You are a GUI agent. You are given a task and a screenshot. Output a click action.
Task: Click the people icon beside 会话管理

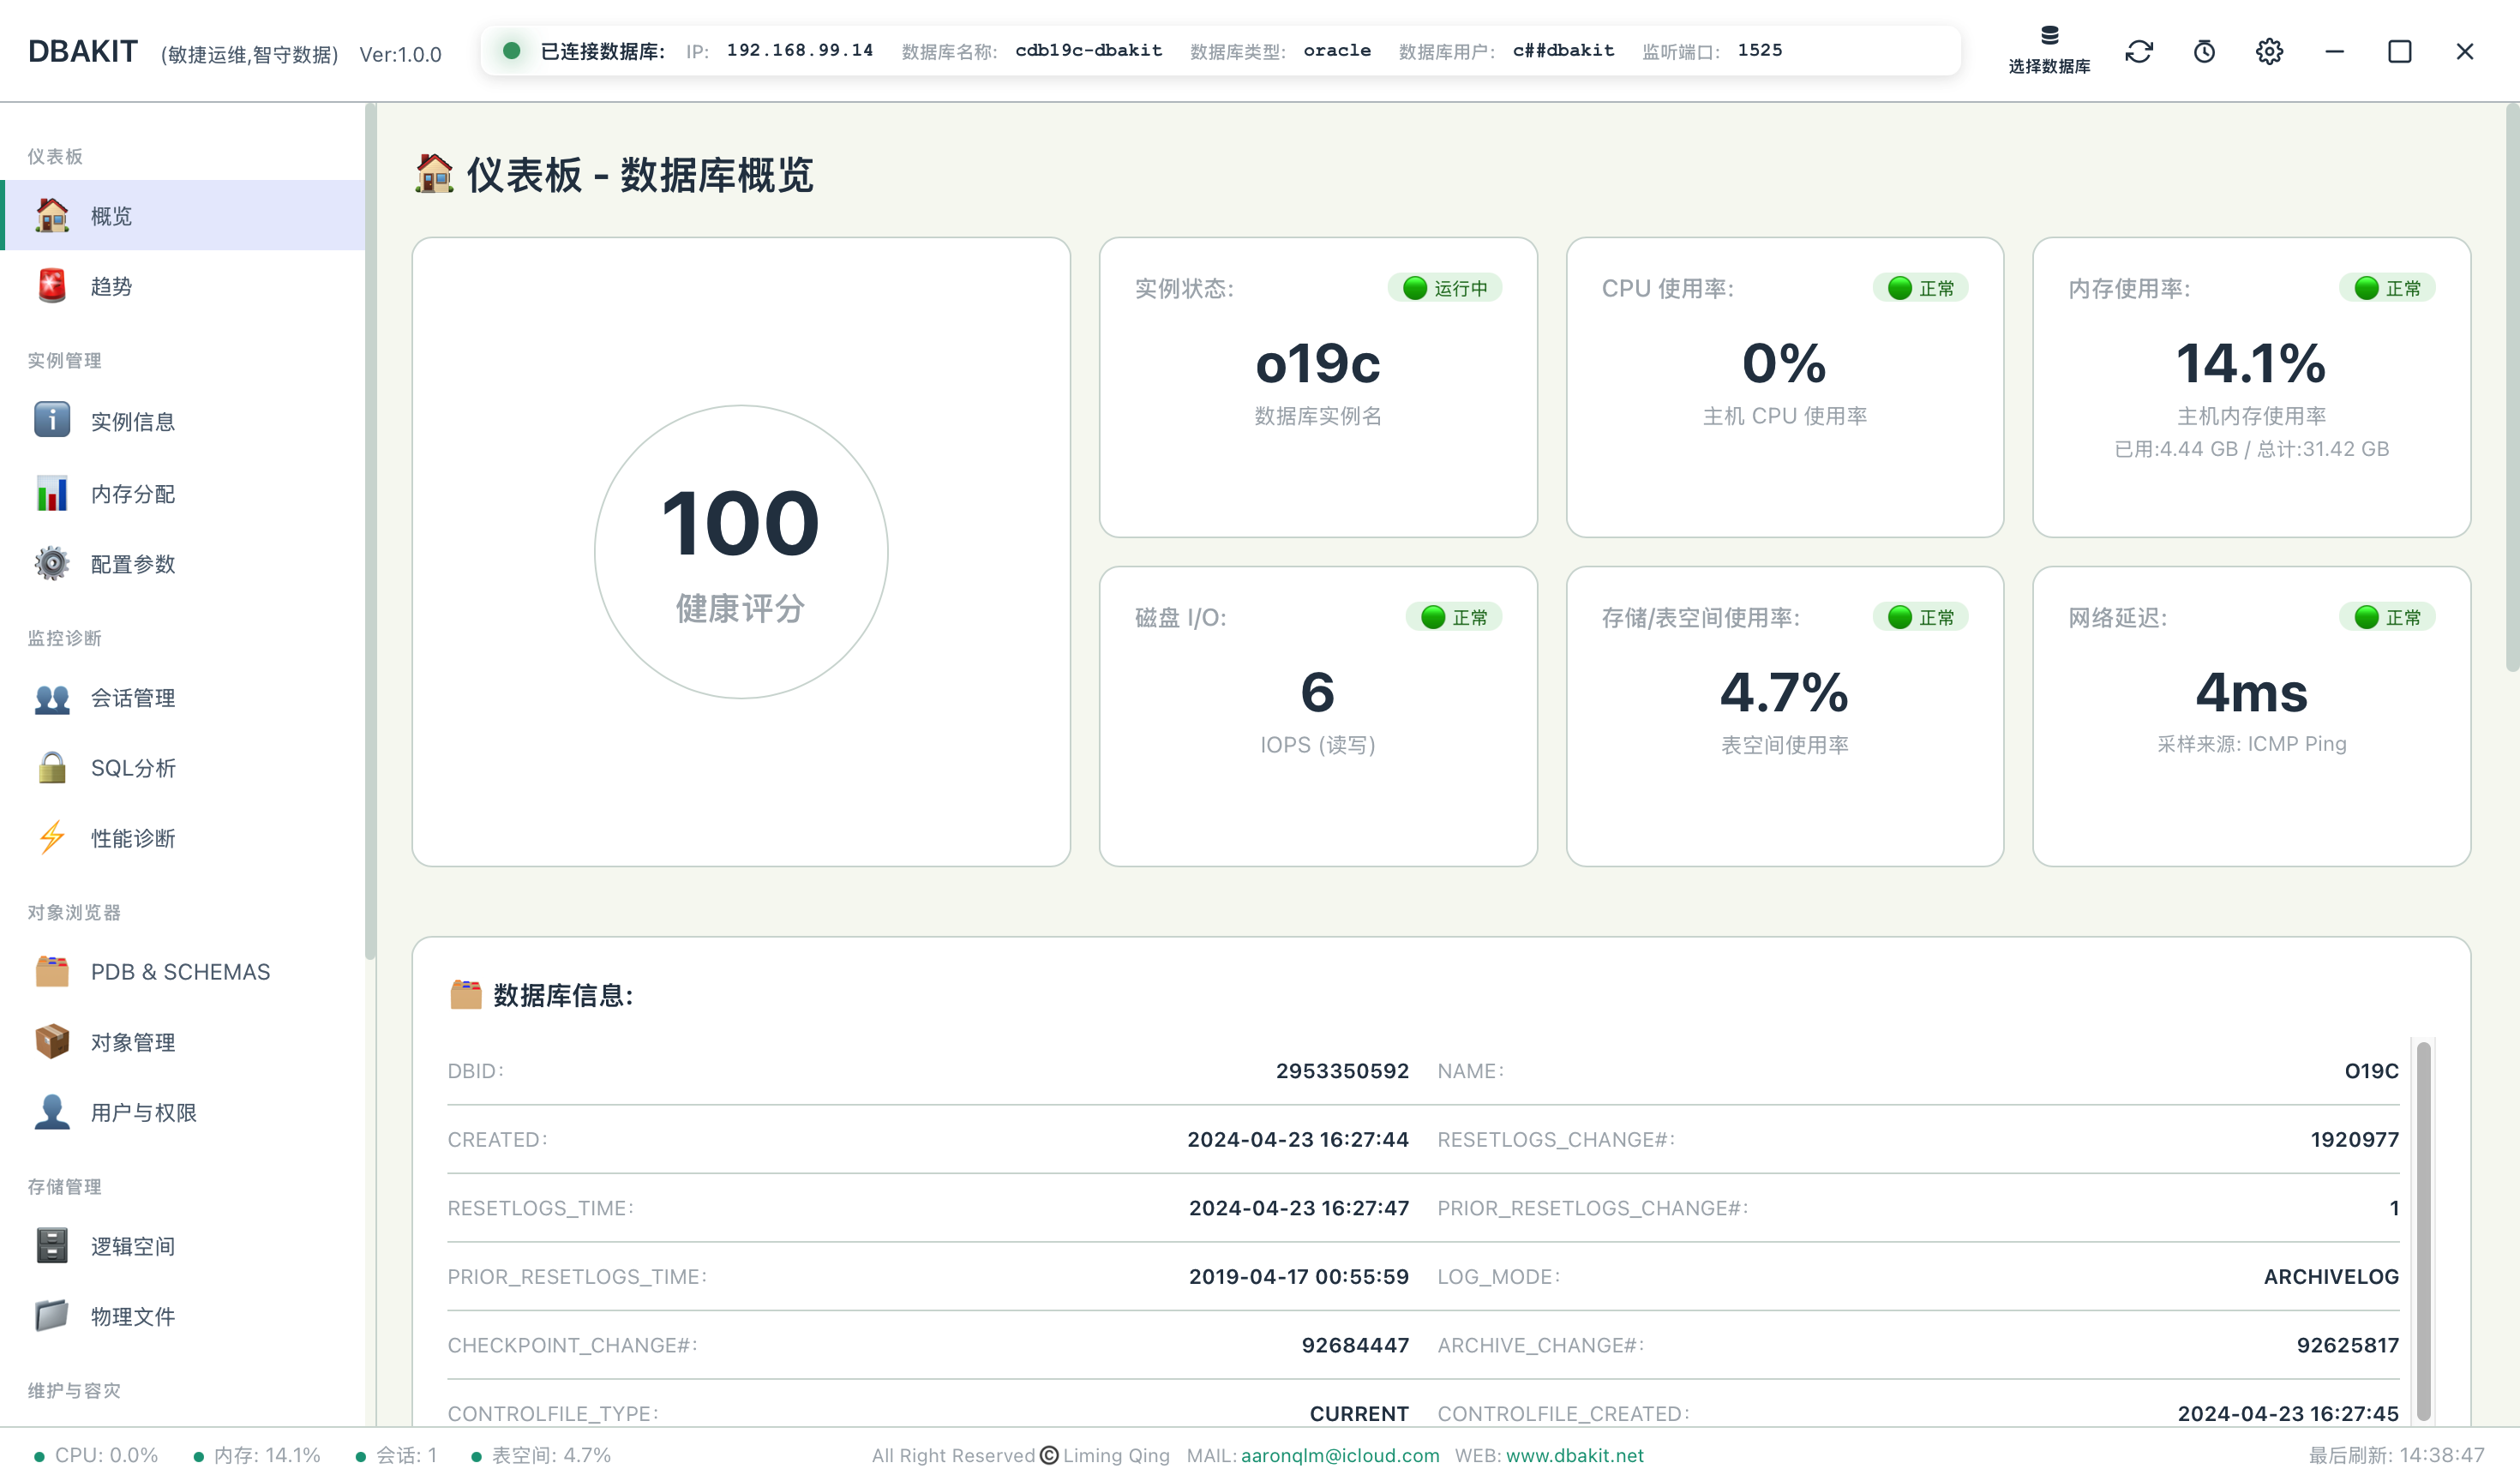click(x=52, y=698)
